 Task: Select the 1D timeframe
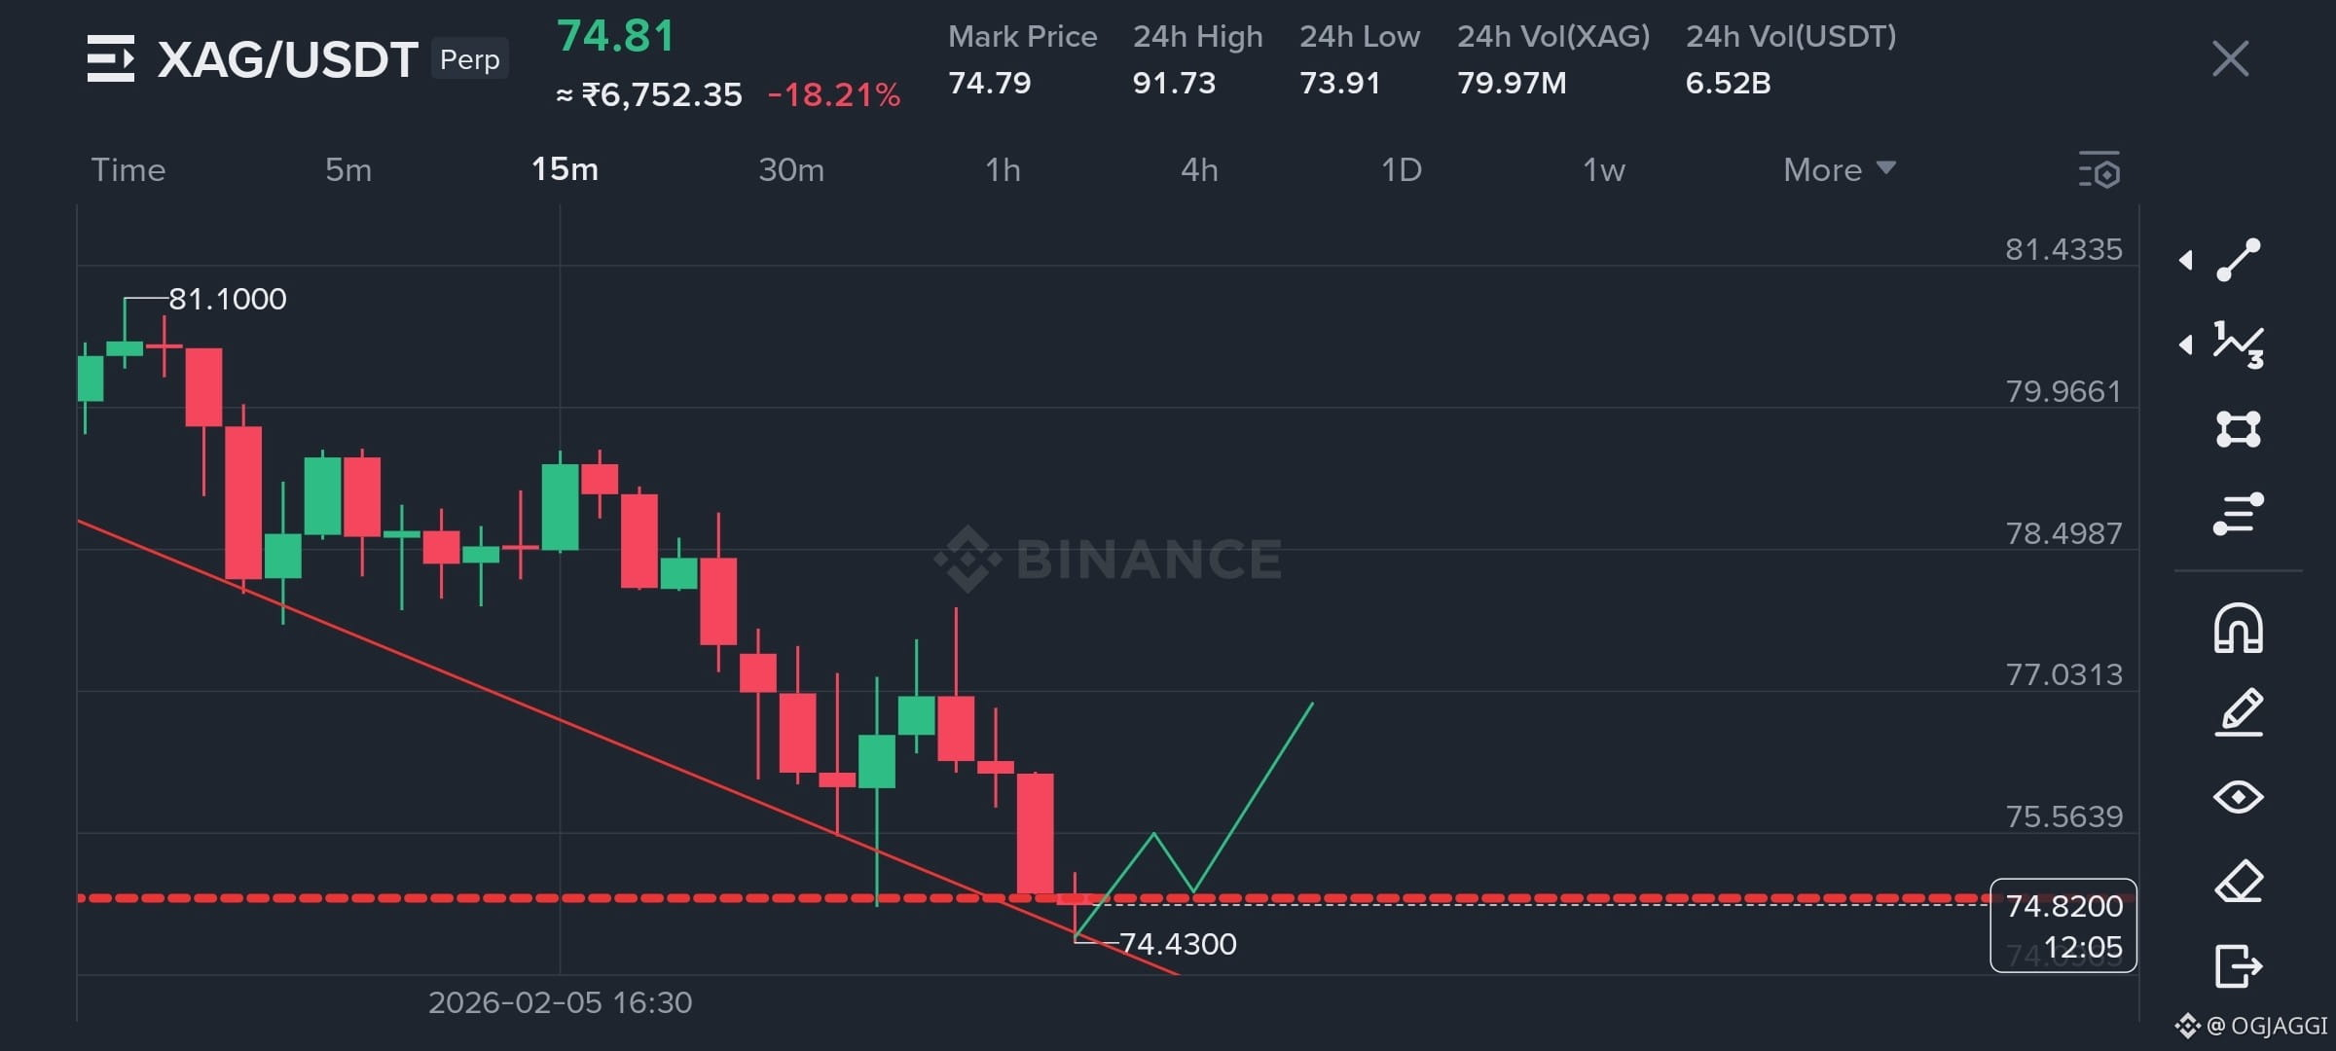point(1402,170)
